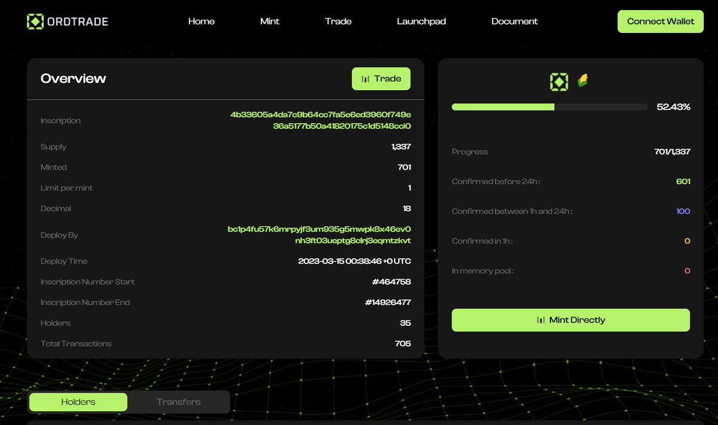Click Confirmed between 1h and 24h value 100
718x425 pixels.
coord(683,211)
